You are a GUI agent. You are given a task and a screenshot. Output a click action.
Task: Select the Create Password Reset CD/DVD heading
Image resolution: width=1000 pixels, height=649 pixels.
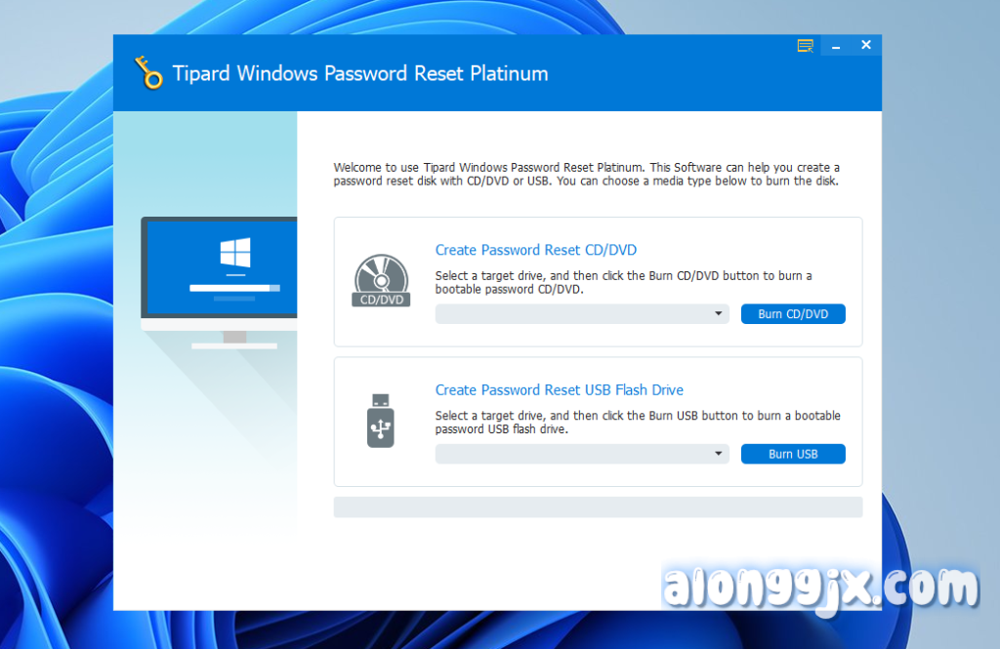pos(535,251)
